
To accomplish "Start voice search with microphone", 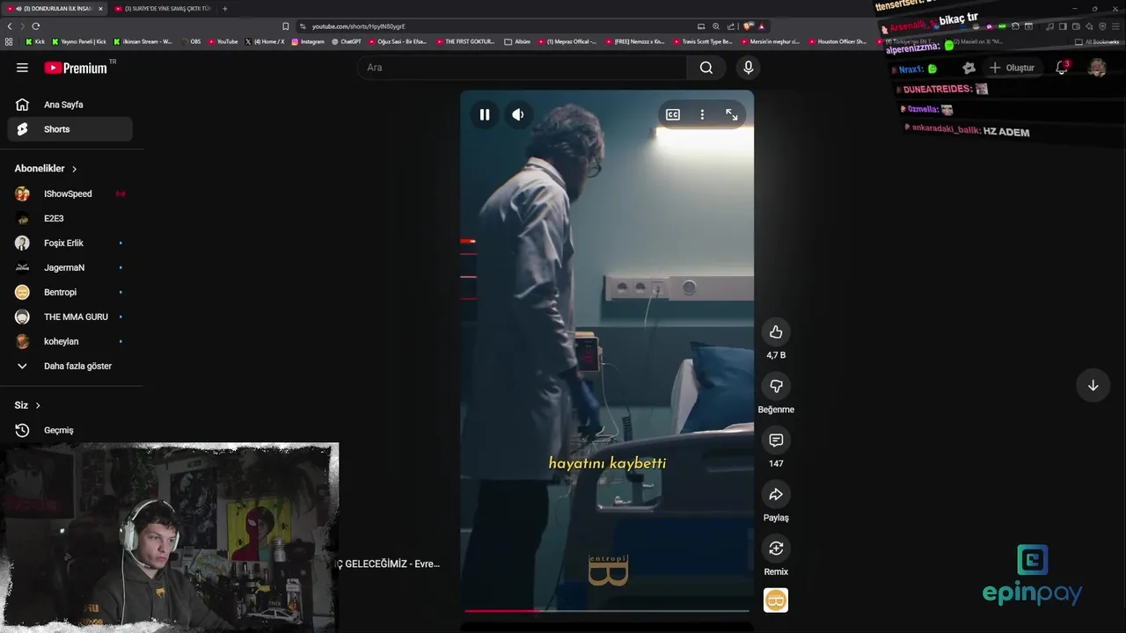I will point(748,68).
